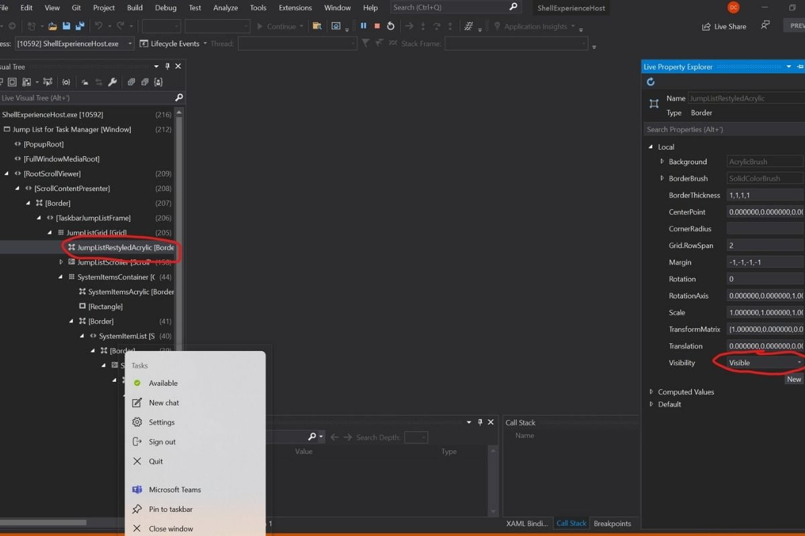Stop debugging with the red square
This screenshot has height=536, width=805.
click(x=377, y=26)
